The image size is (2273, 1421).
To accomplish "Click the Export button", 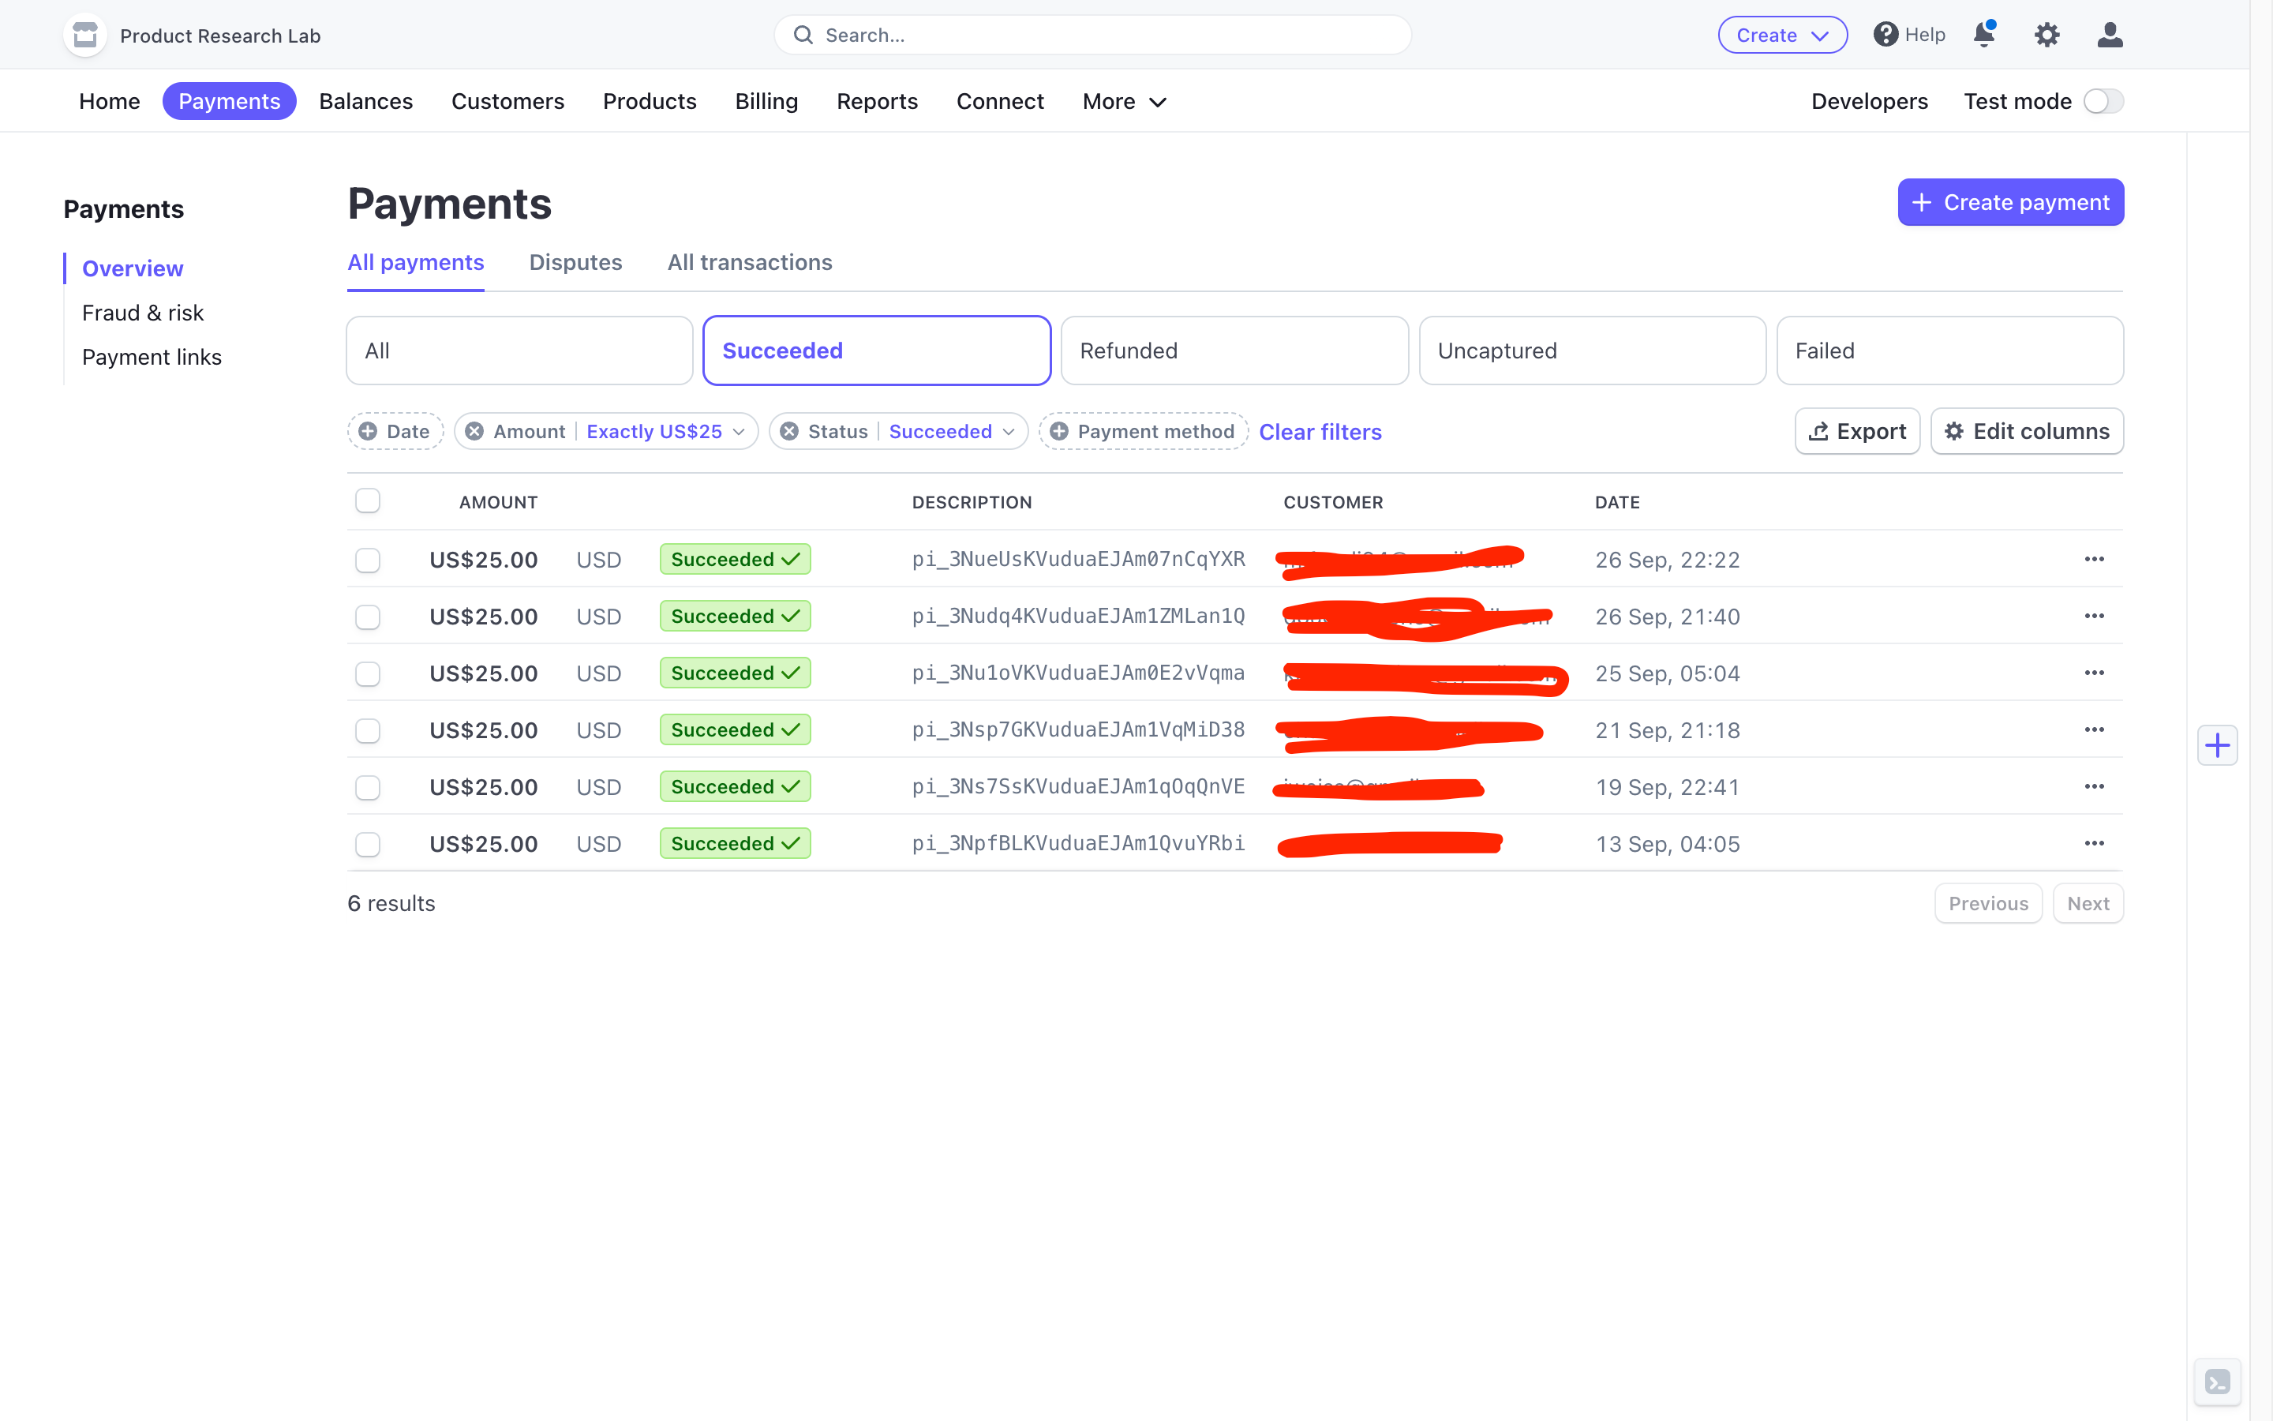I will [1857, 431].
